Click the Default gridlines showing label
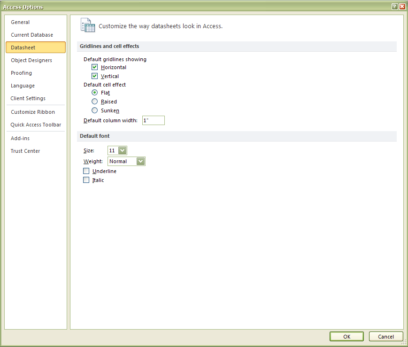This screenshot has height=347, width=408. click(115, 59)
